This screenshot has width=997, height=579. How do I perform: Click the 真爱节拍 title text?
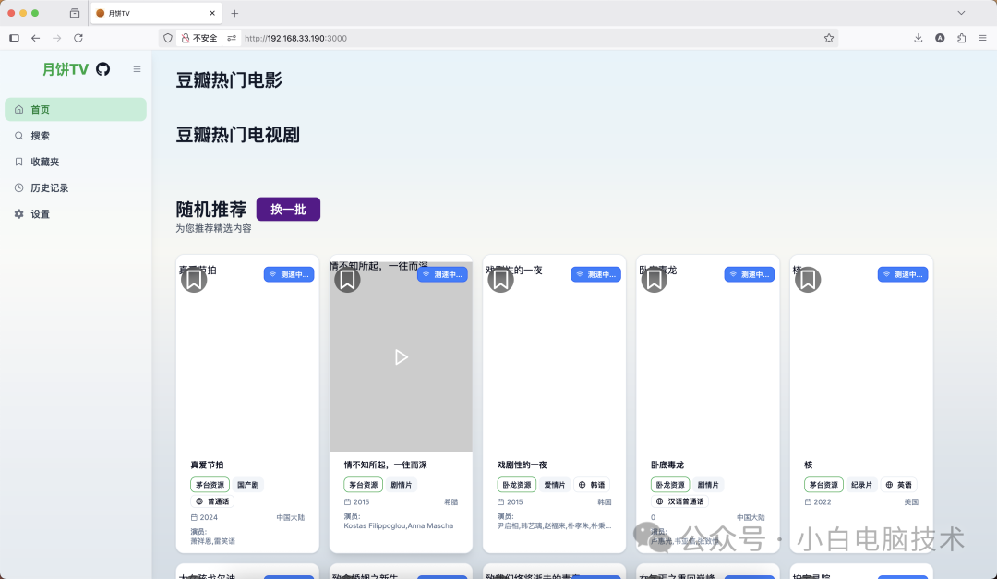(207, 465)
